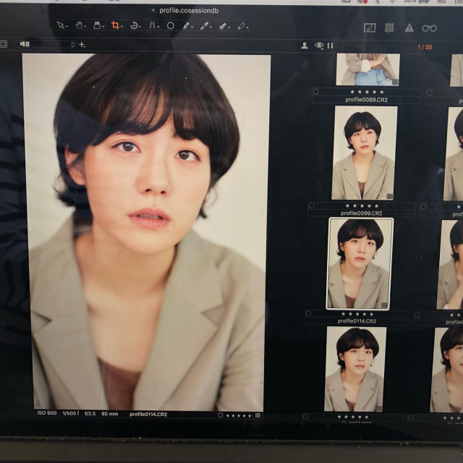Click star rating above profile0114.CR2 thumbnail label
Viewport: 463px width, 463px height.
[x=357, y=314]
